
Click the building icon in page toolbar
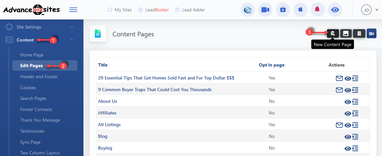pyautogui.click(x=359, y=33)
